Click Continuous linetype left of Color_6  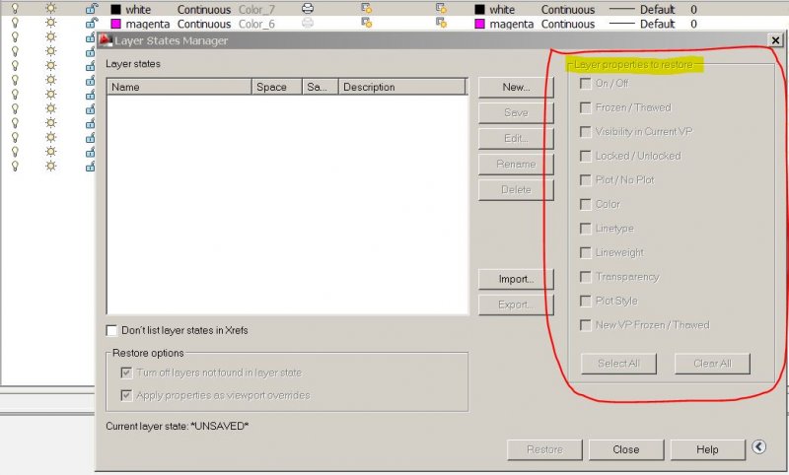point(204,24)
